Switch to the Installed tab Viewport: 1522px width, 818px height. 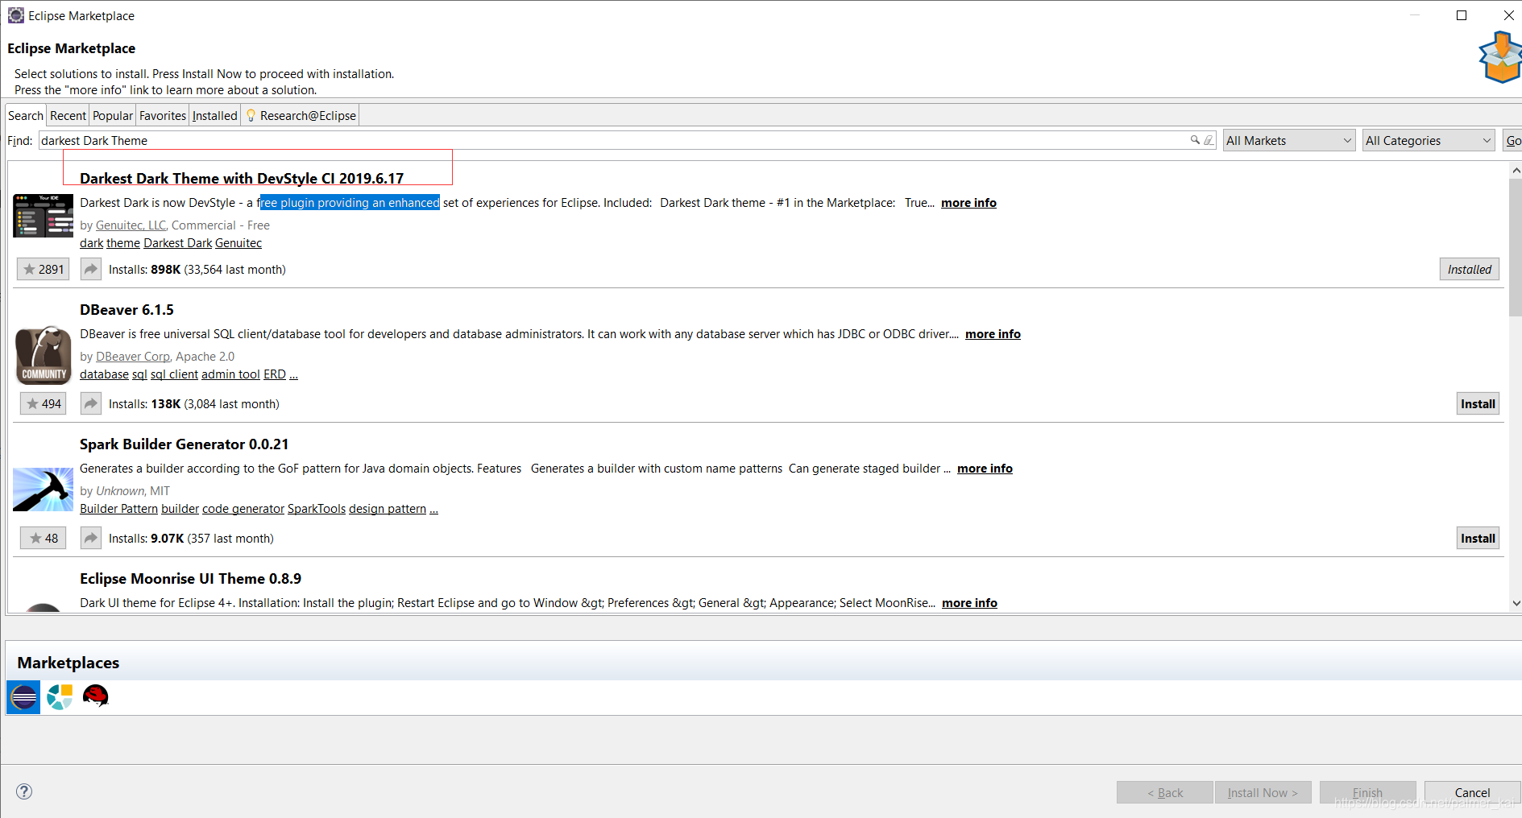pyautogui.click(x=215, y=116)
